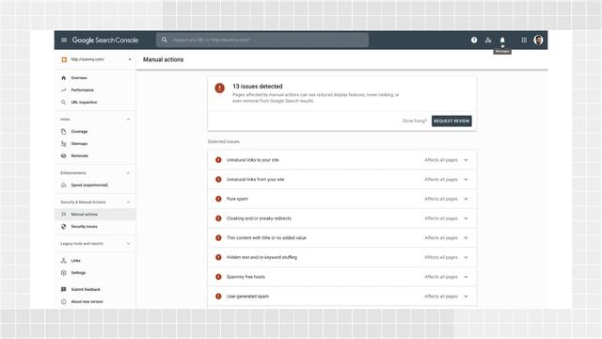
Task: Click the Sitemaps tree icon
Action: pos(64,144)
